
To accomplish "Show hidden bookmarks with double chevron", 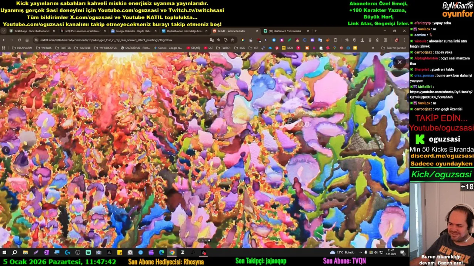I will click(x=373, y=48).
